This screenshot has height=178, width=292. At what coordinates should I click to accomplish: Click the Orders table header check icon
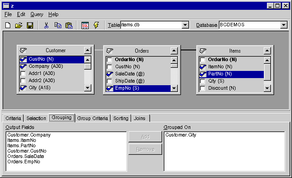click(110, 50)
